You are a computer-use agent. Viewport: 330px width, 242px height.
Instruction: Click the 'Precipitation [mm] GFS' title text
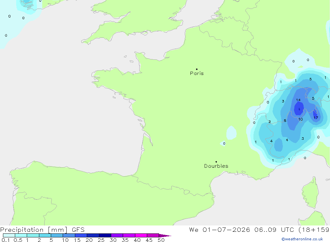pyautogui.click(x=42, y=229)
